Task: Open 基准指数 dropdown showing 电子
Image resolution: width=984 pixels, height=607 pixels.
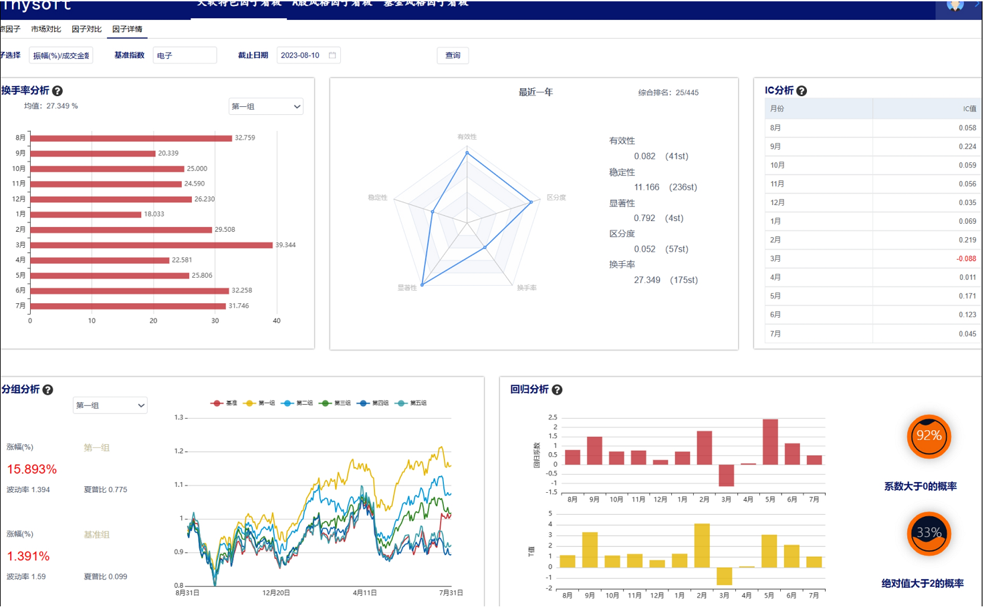Action: pos(184,55)
